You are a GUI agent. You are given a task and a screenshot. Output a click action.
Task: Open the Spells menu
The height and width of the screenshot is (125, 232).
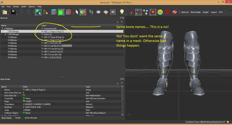[24, 6]
